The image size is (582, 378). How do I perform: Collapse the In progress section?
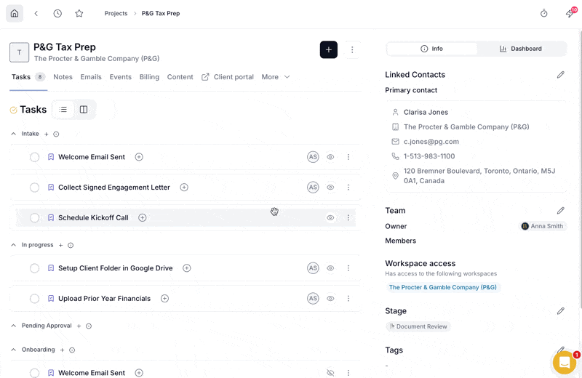[14, 245]
